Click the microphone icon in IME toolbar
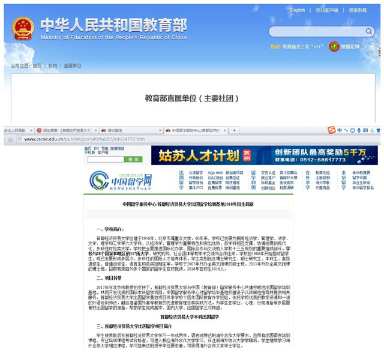This screenshot has height=353, width=384. click(x=359, y=130)
